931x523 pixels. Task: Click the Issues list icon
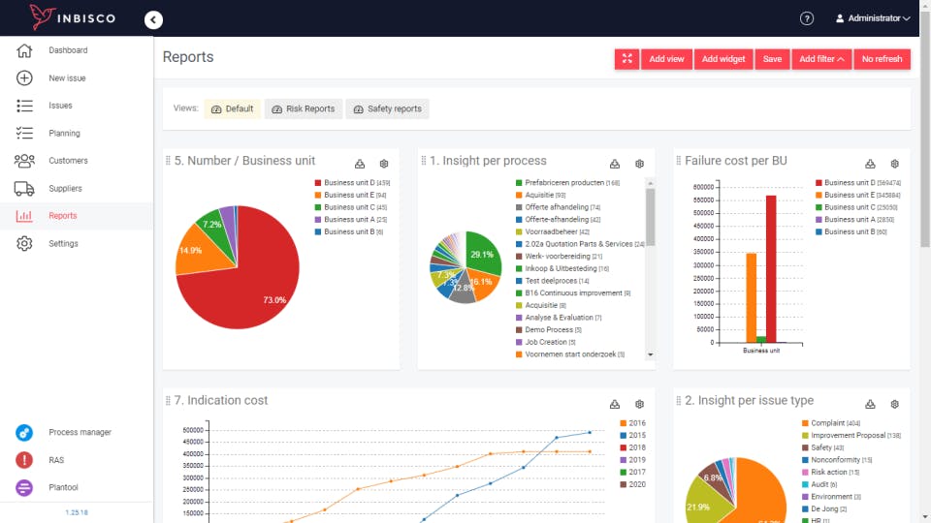(24, 106)
